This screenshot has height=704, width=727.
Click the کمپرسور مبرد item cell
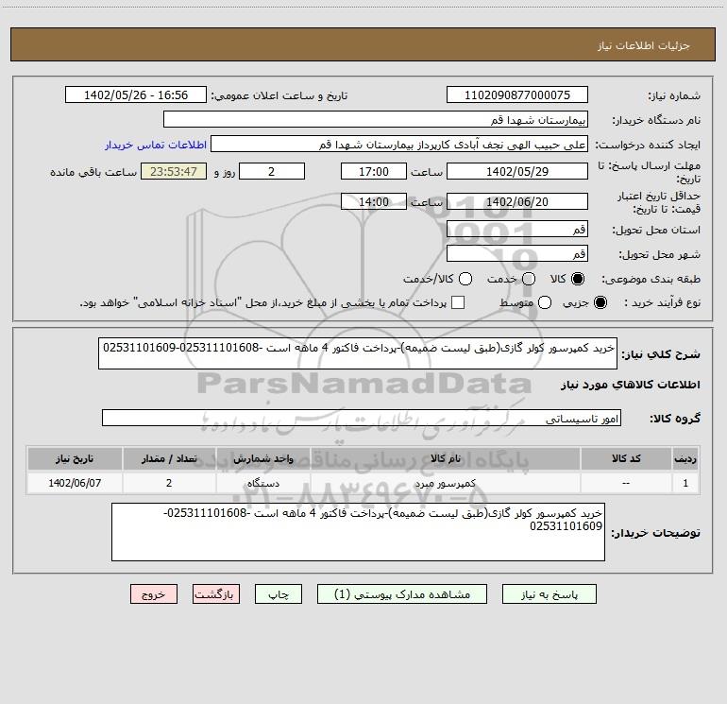coord(446,483)
